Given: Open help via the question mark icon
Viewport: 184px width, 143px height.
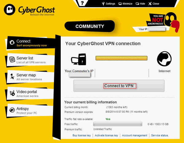Looking at the screenshot, I should [x=82, y=3].
